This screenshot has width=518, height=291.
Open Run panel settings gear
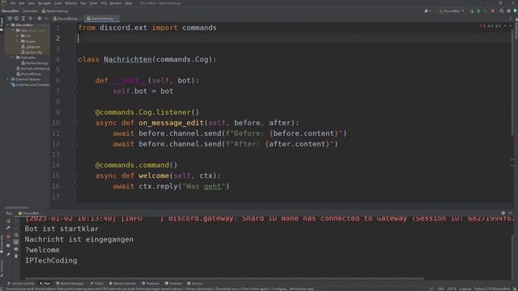(503, 213)
